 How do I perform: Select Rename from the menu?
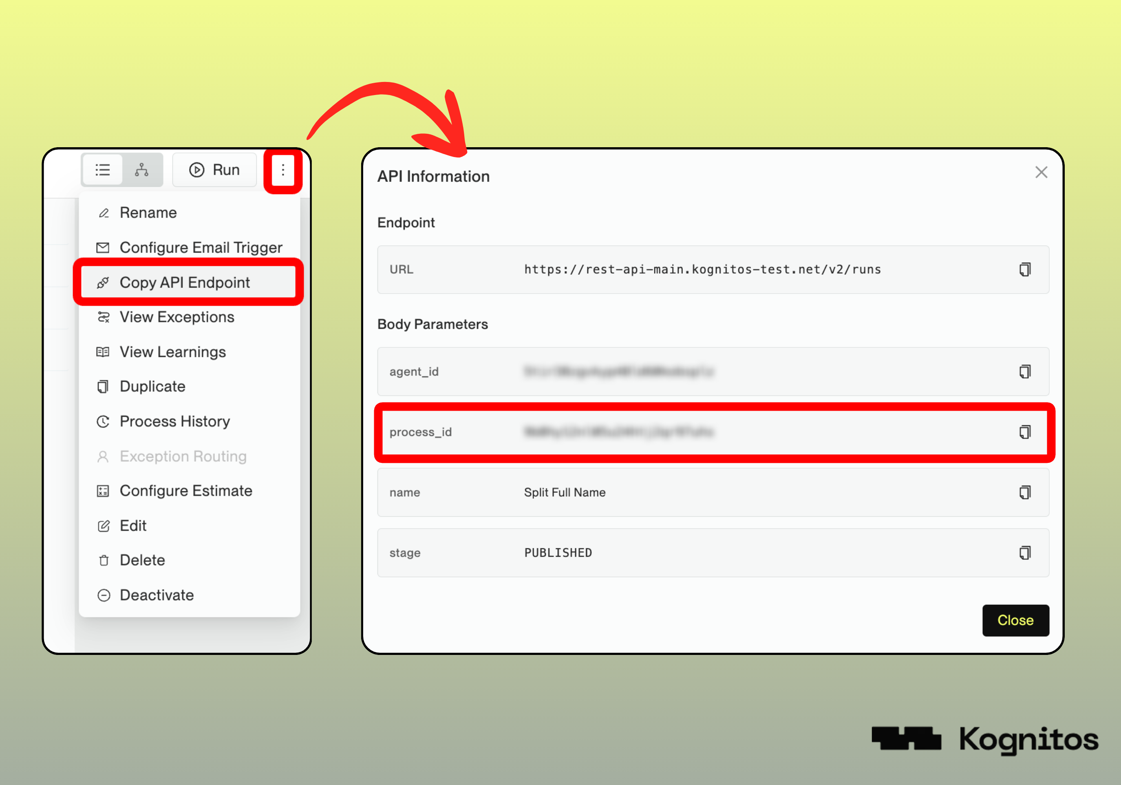click(148, 213)
